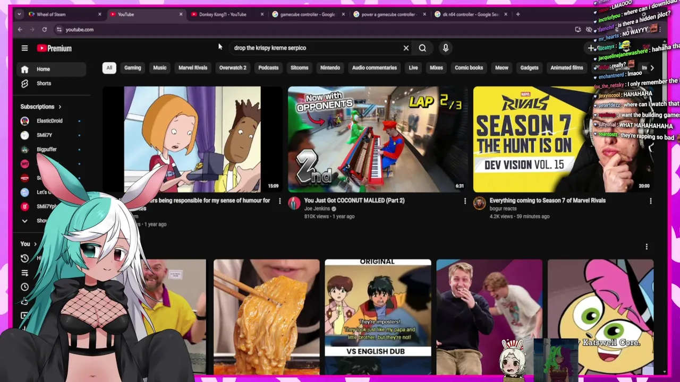Open bogur reacts channel name link

tap(503, 209)
